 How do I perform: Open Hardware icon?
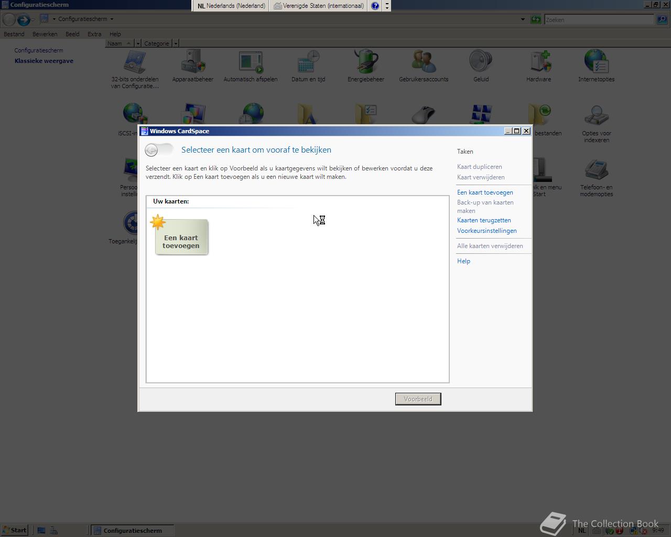pos(539,66)
